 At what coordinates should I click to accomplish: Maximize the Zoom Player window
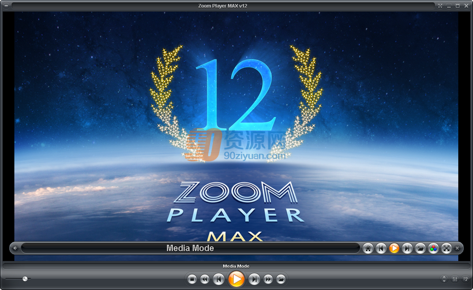click(457, 6)
